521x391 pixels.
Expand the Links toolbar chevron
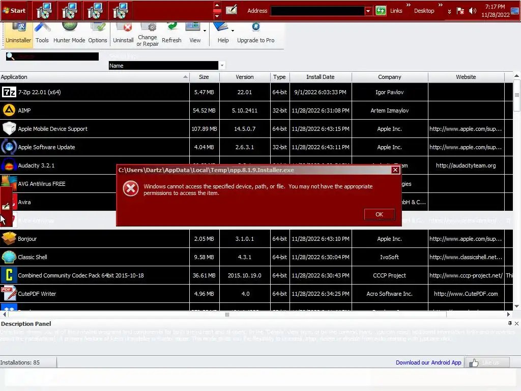[409, 5]
